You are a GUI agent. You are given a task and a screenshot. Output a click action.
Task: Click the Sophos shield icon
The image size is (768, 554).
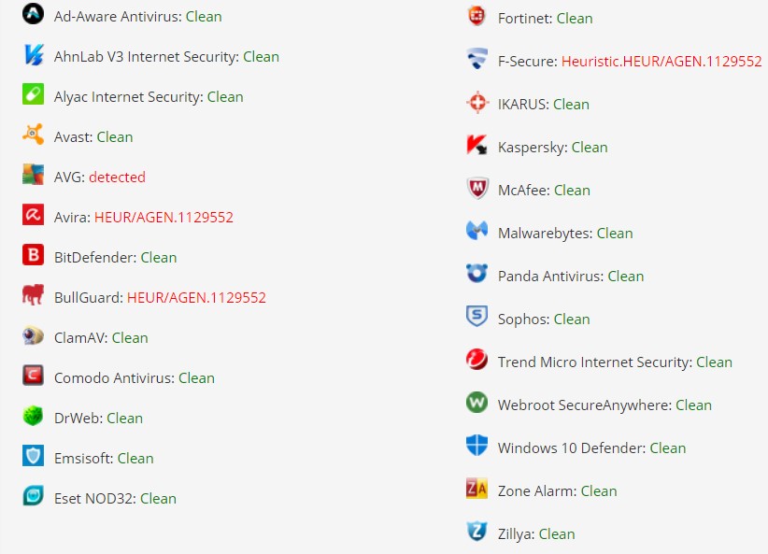click(477, 318)
